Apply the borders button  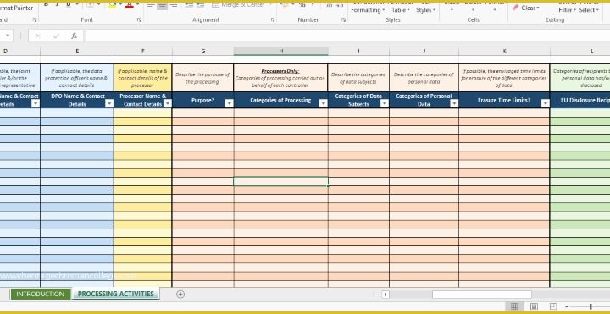tap(91, 4)
